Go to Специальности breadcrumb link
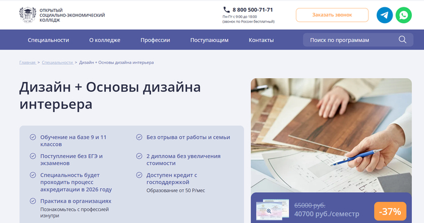This screenshot has height=223, width=424. coord(58,62)
